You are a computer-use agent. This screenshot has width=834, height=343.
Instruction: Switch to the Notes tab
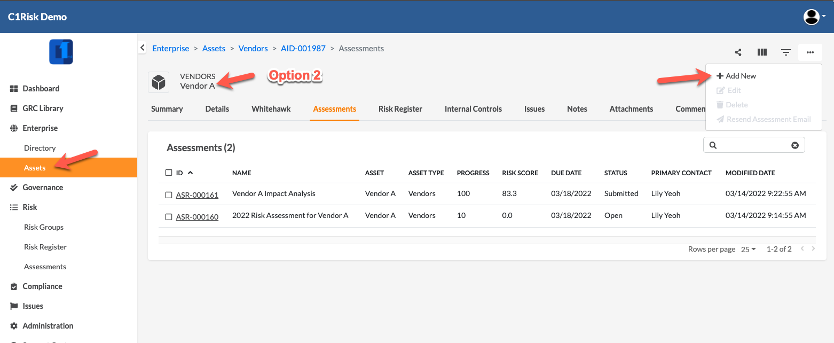click(x=577, y=109)
